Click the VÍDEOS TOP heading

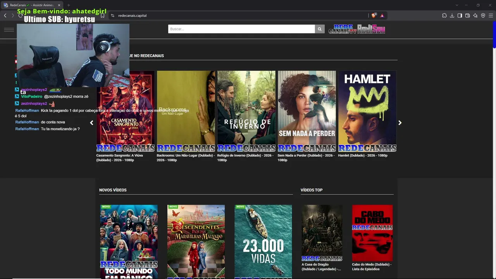312,190
